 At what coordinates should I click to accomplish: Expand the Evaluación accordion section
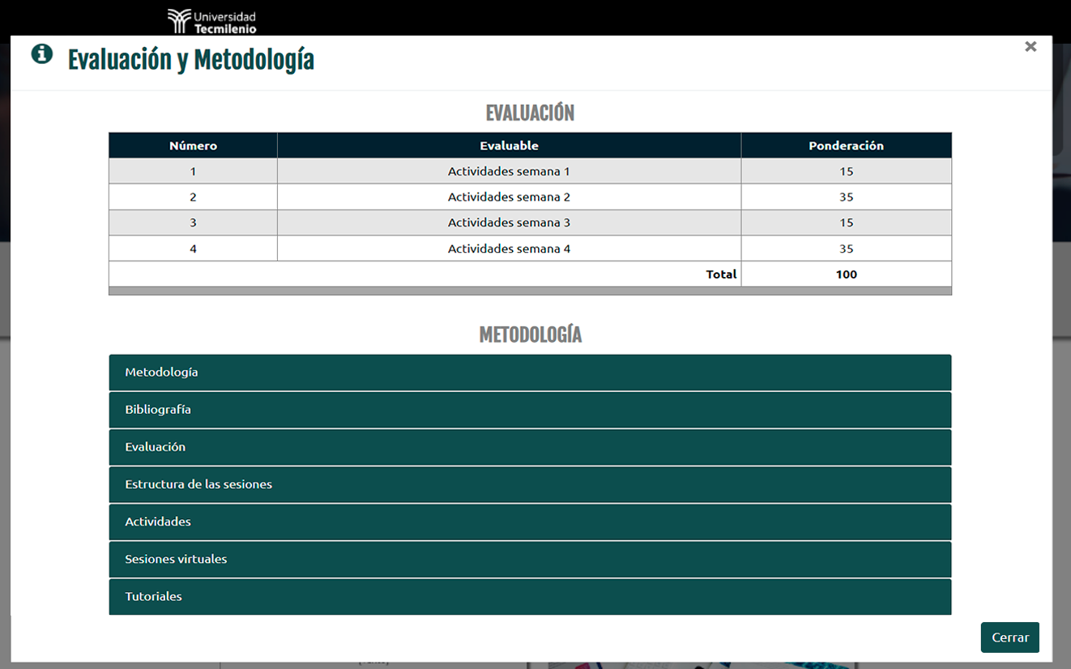pyautogui.click(x=530, y=447)
